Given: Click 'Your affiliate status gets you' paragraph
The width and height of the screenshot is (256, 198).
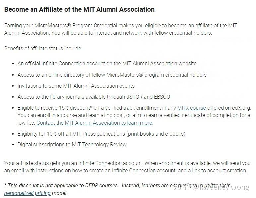Looking at the screenshot, I should coord(127,167).
